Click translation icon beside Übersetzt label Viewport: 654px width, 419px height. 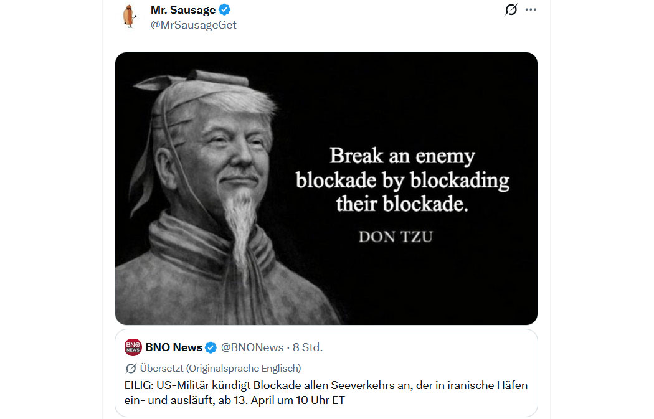click(x=131, y=369)
